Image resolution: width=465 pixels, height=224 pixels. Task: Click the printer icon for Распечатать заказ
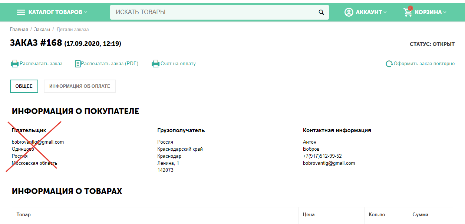click(x=14, y=64)
